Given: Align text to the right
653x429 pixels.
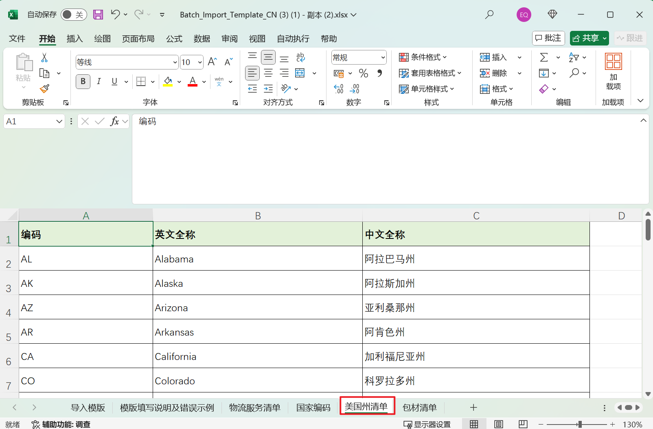Looking at the screenshot, I should point(284,73).
